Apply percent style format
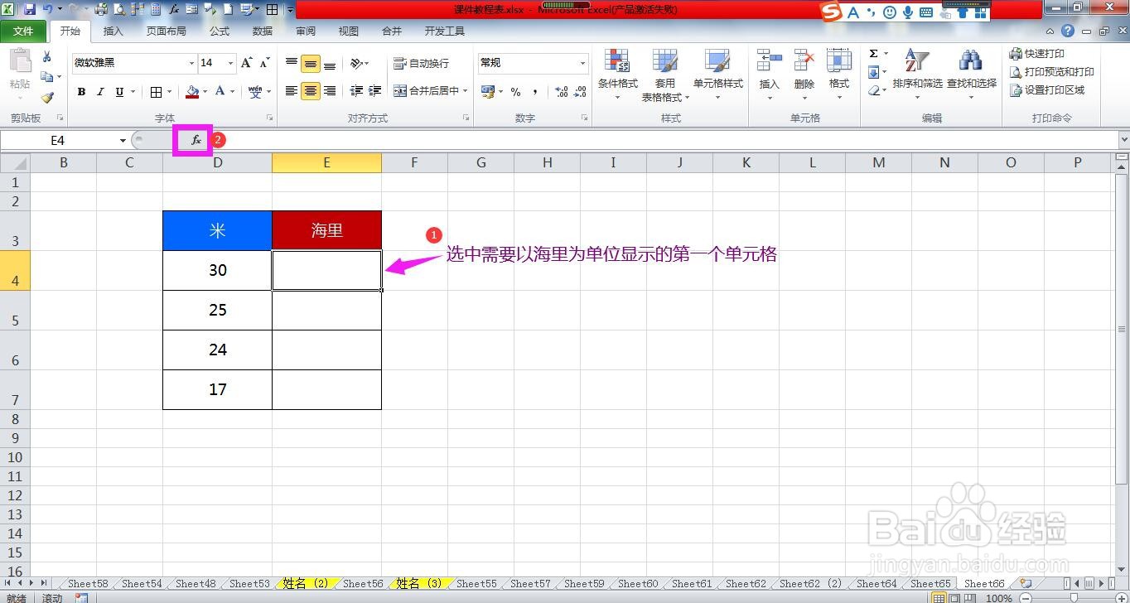This screenshot has height=603, width=1130. pos(515,92)
